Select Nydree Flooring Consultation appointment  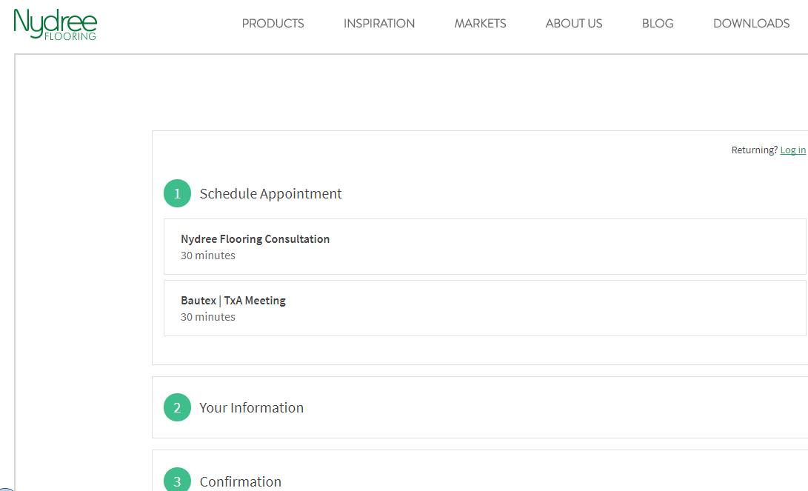pos(255,239)
